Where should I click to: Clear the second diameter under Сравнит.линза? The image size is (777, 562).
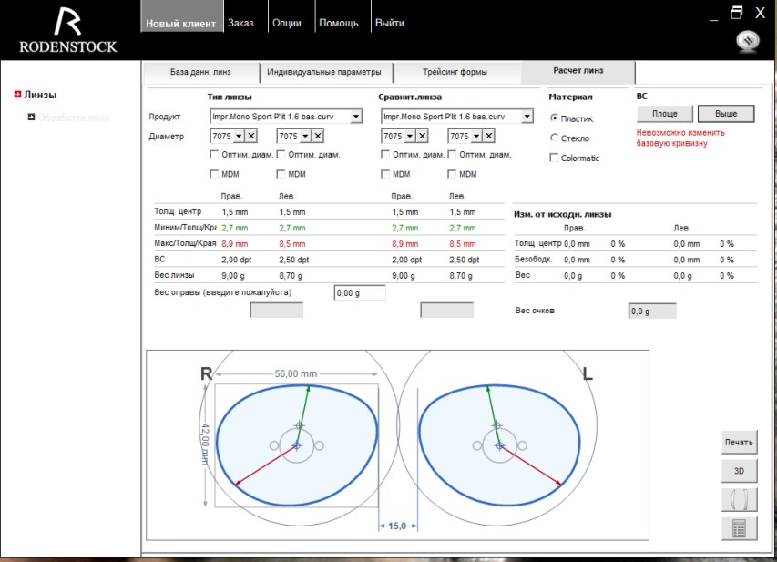click(x=488, y=136)
